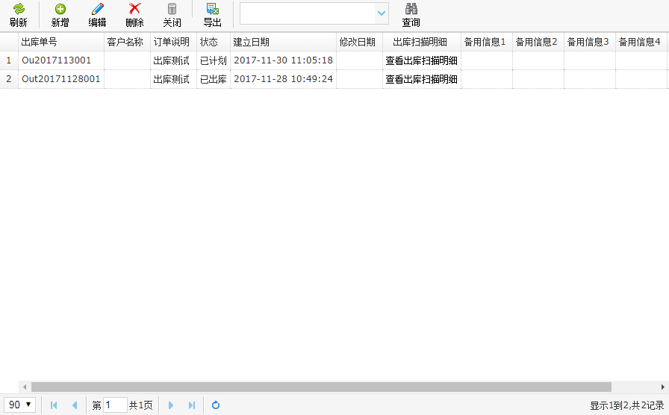This screenshot has height=415, width=669.
Task: Expand the toolbar search combo arrow
Action: [382, 13]
